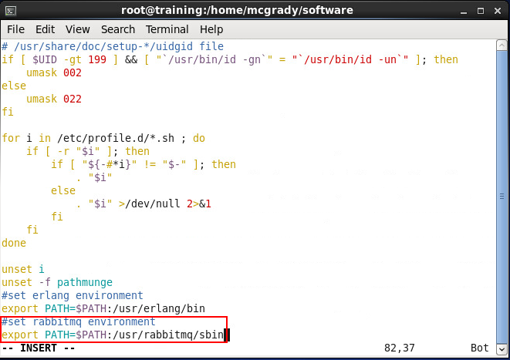Click the rabbitmq/sbin export line

113,335
